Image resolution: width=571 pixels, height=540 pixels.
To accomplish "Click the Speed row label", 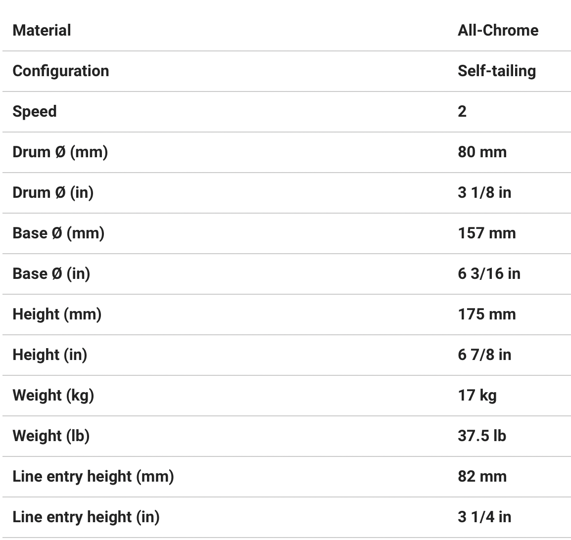I will tap(34, 111).
